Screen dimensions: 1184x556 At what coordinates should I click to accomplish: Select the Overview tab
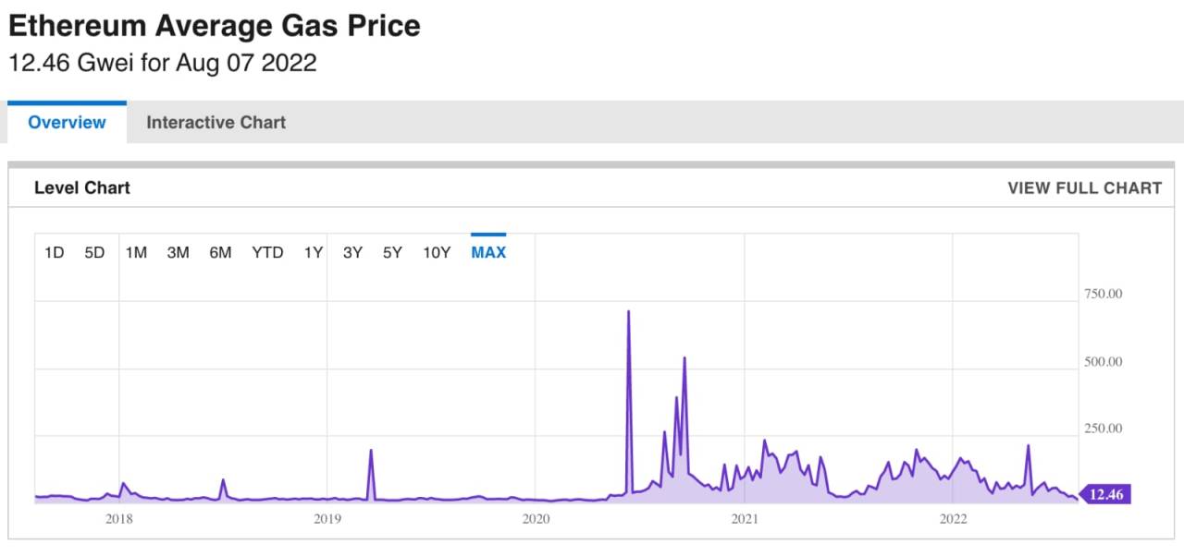point(66,122)
